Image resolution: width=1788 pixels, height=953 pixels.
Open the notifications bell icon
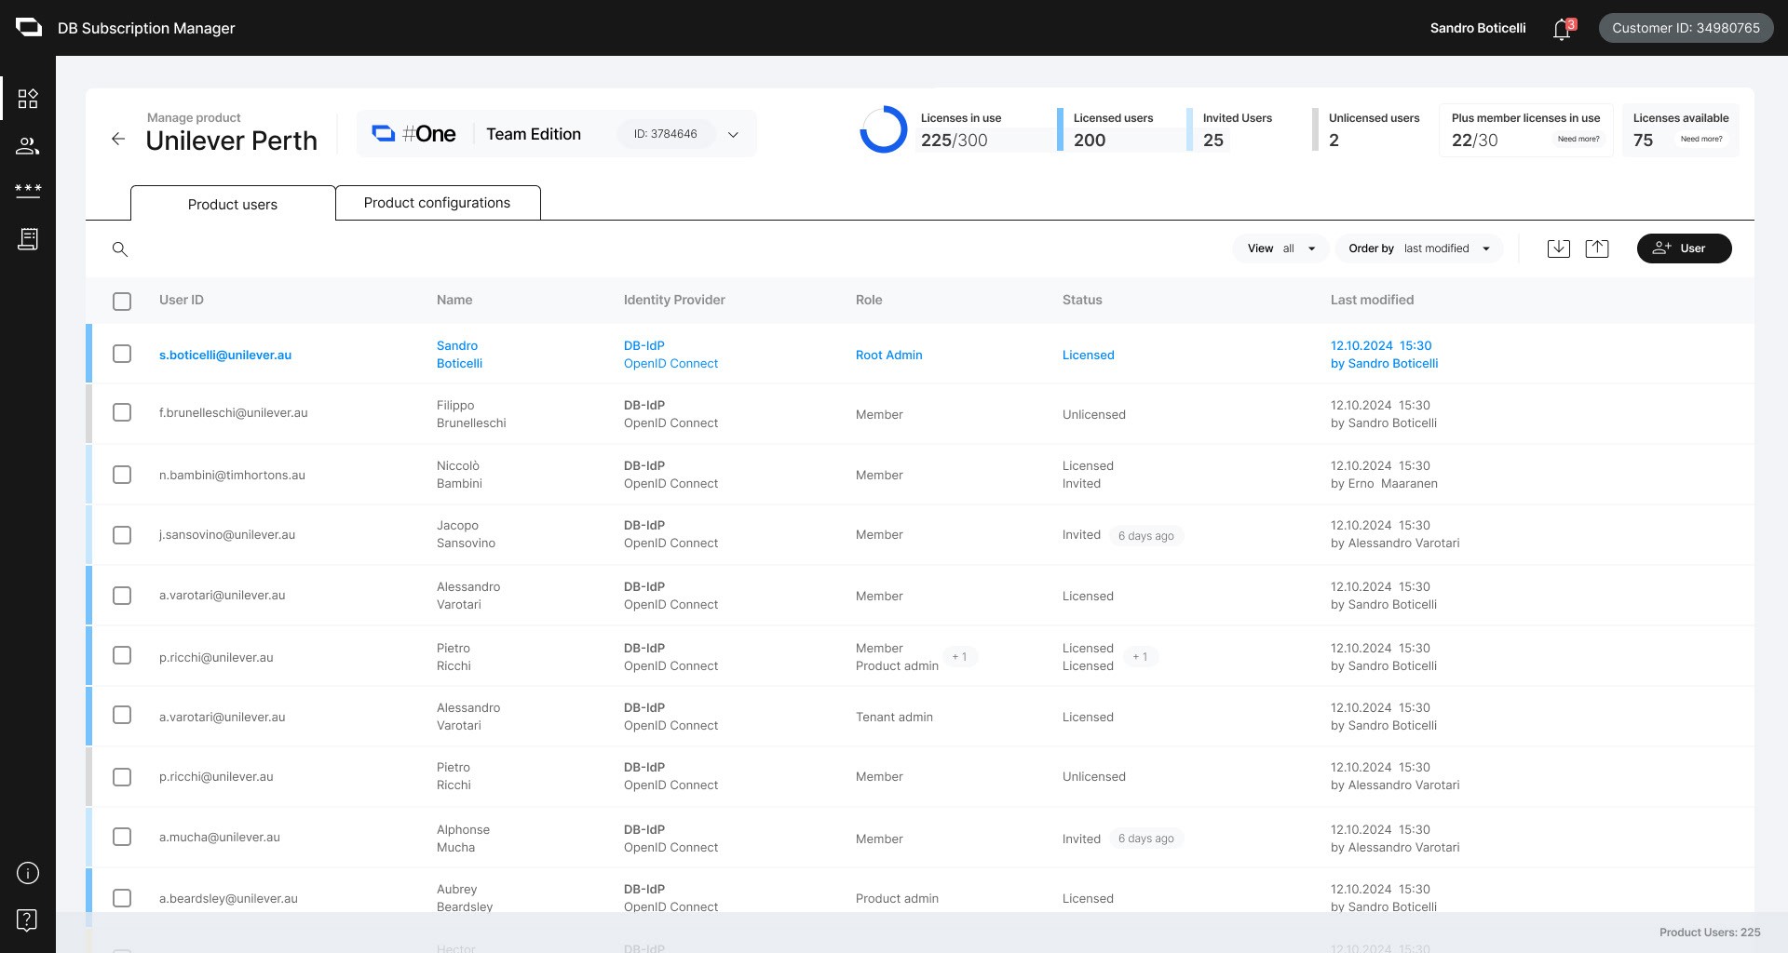(1563, 30)
